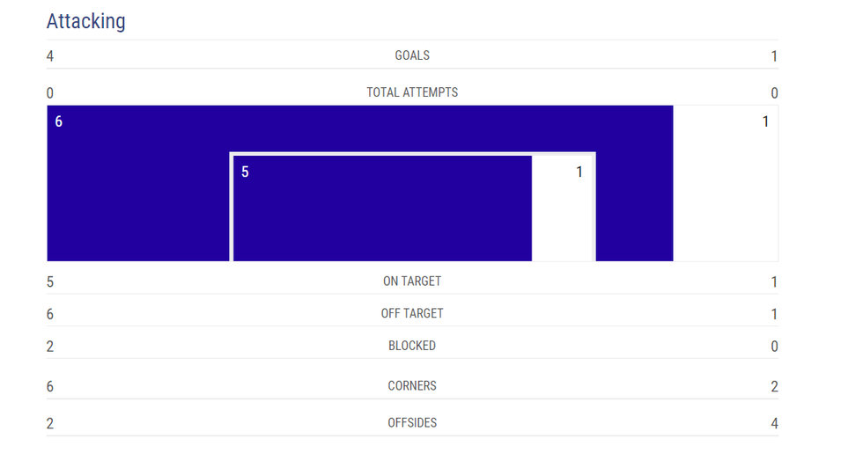Select the CORNERS stat label

[x=412, y=385]
